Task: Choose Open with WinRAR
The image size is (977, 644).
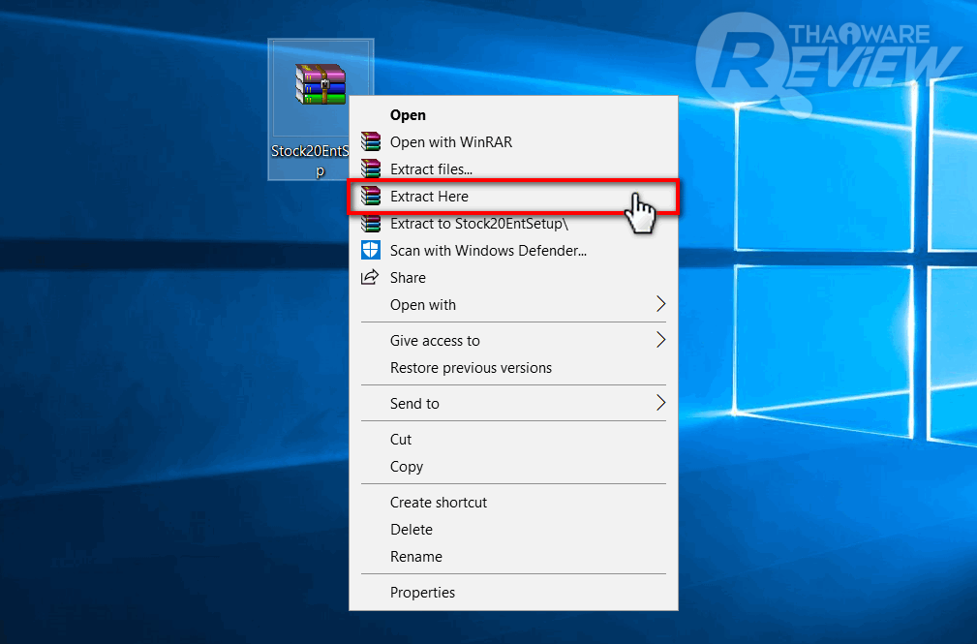Action: [x=513, y=142]
